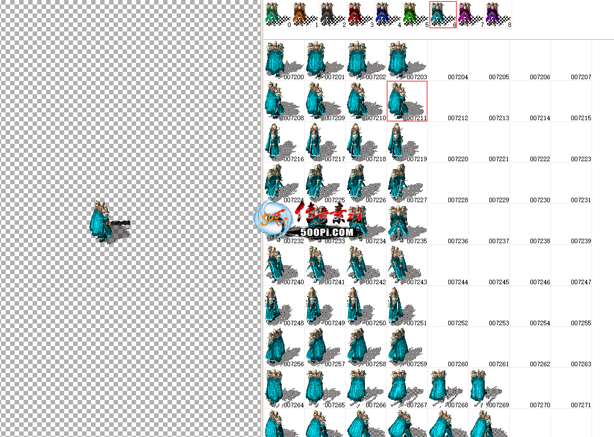614x437 pixels.
Task: Show sprite frame 007251
Action: 407,307
